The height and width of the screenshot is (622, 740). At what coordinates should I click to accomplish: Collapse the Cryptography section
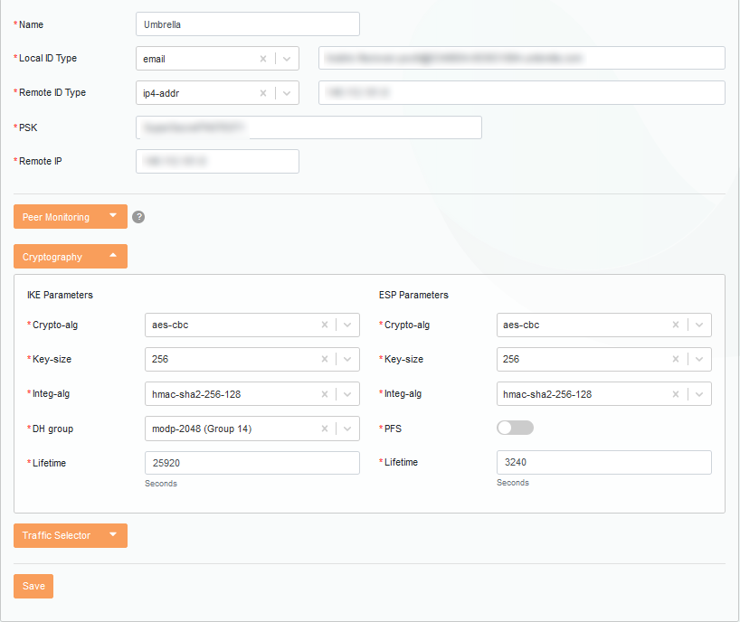[x=71, y=257]
